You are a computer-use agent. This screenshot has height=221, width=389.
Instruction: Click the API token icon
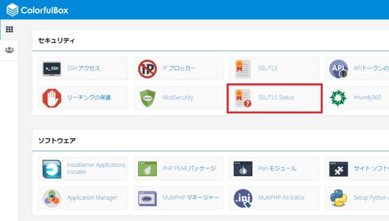pyautogui.click(x=339, y=69)
